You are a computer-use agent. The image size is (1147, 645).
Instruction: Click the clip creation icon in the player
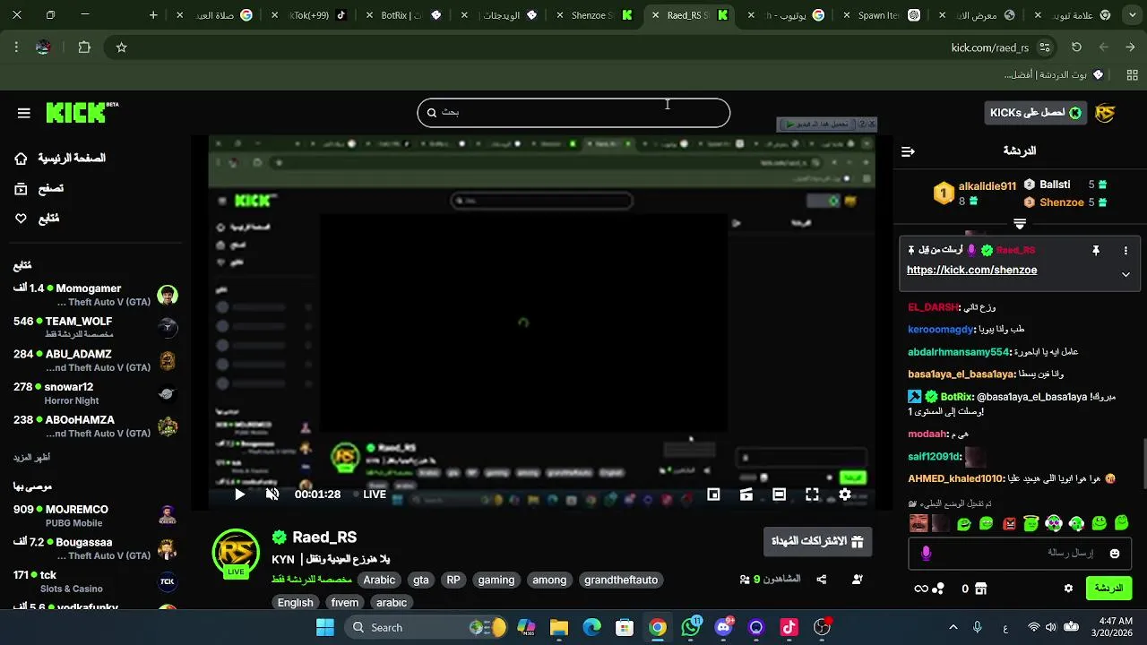[x=746, y=494]
